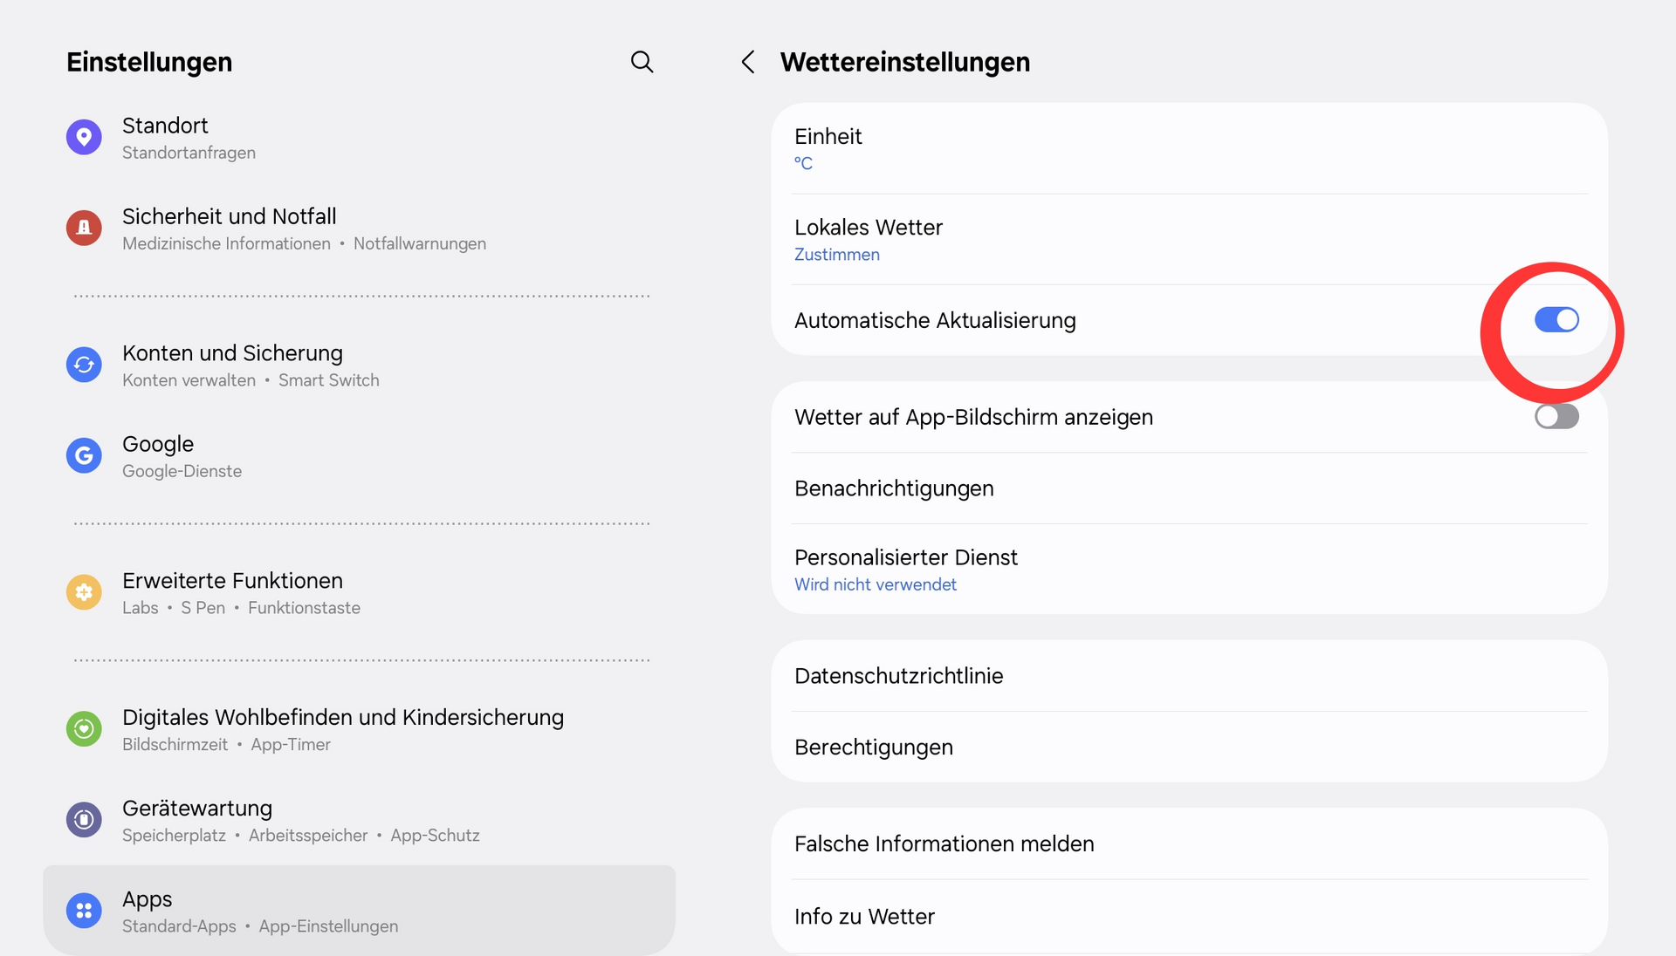
Task: Open Berechtigungen for weather
Action: (x=1189, y=748)
